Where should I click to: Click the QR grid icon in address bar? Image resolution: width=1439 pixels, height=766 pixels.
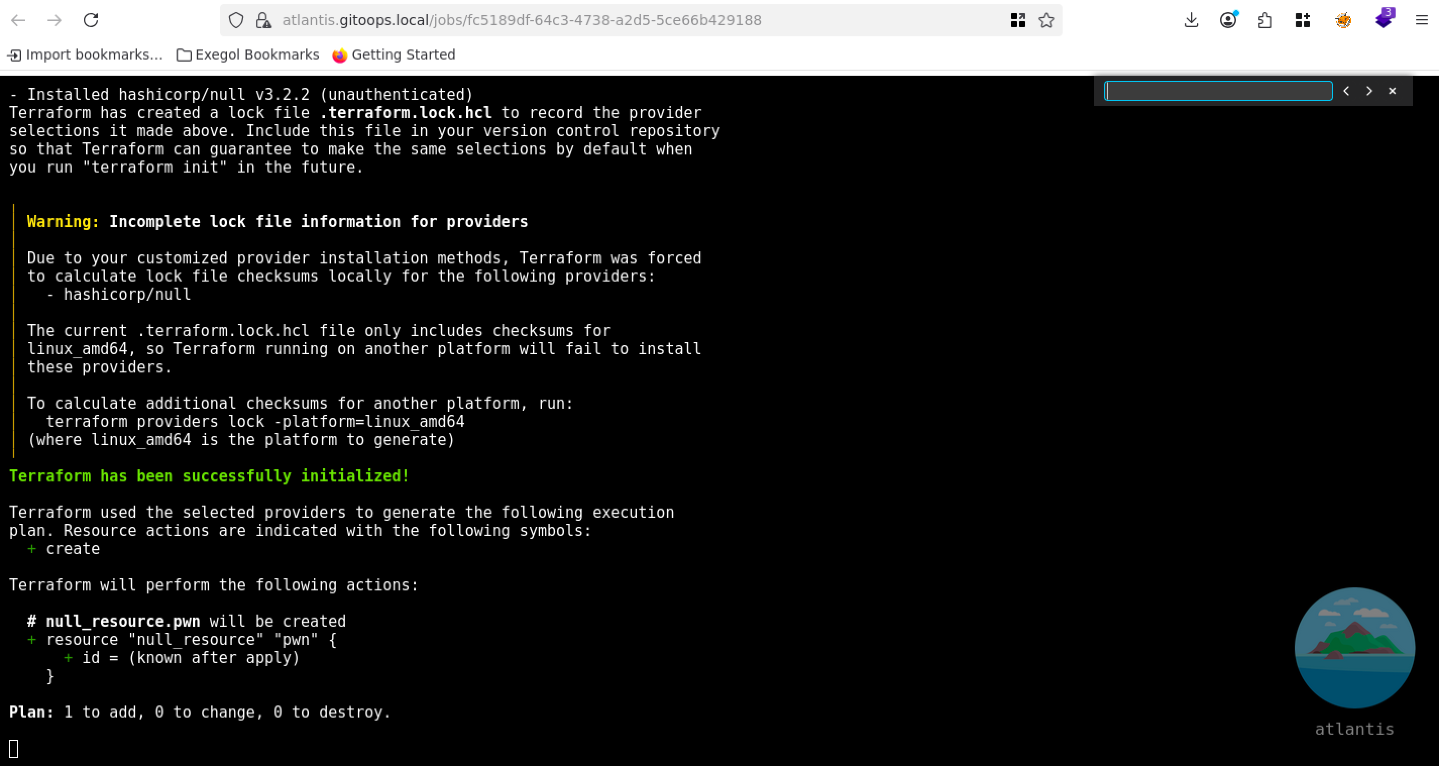1018,21
